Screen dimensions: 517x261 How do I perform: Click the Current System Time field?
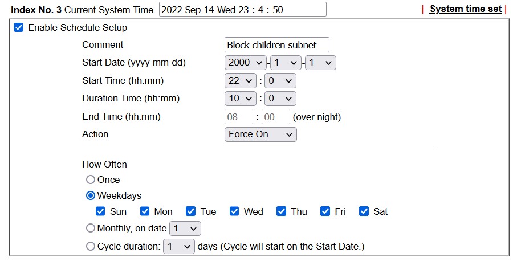tap(243, 9)
